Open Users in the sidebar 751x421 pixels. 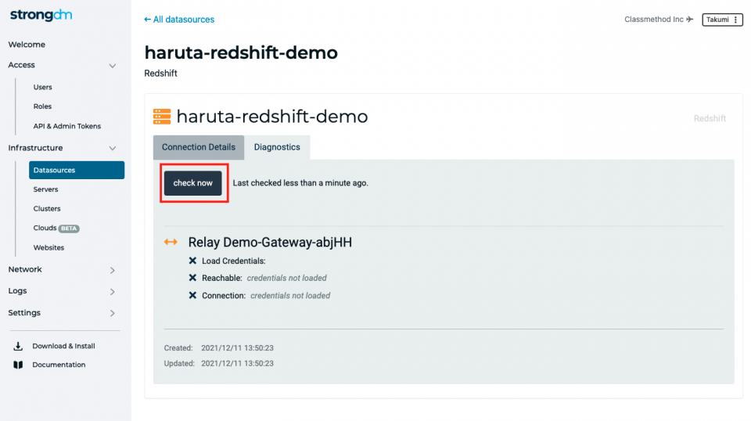click(x=42, y=87)
